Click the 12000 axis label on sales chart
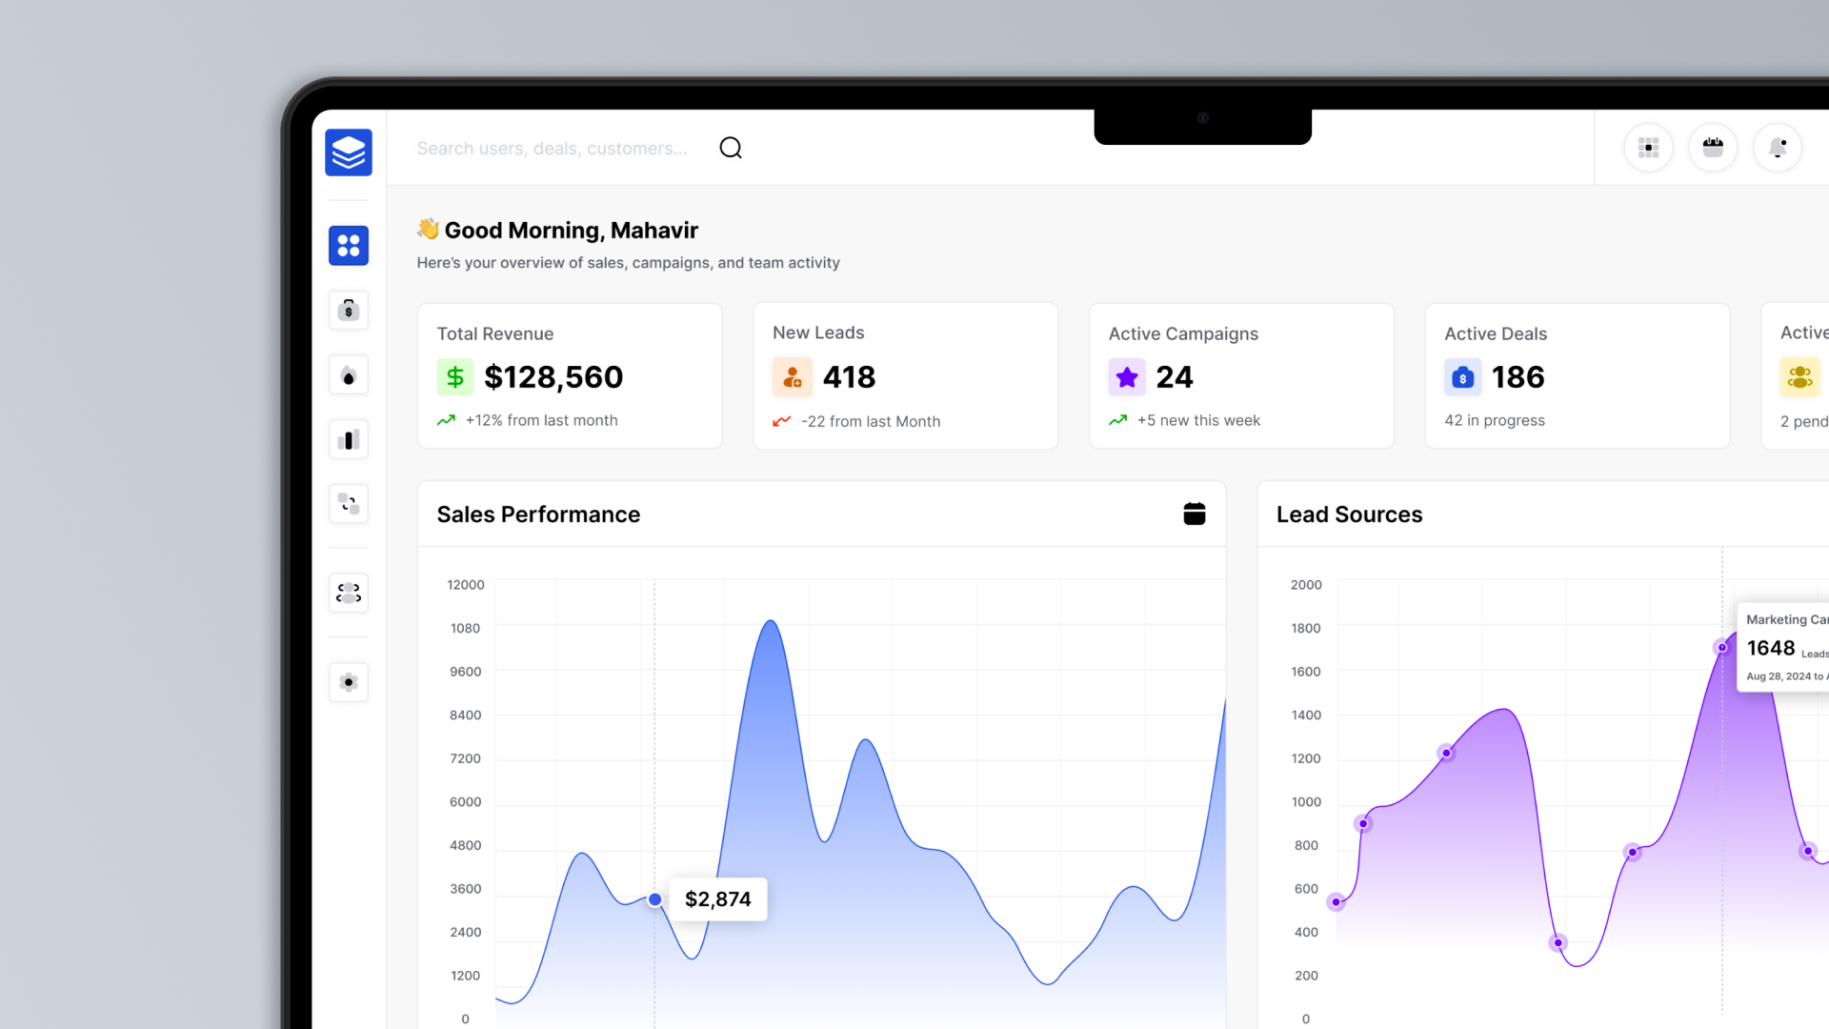The height and width of the screenshot is (1029, 1829). click(x=466, y=585)
